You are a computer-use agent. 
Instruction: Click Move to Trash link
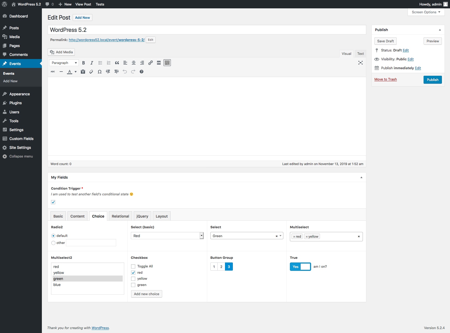point(385,79)
